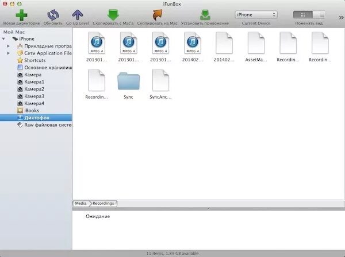
Task: Select Камера1 in the sidebar
Action: [30, 82]
